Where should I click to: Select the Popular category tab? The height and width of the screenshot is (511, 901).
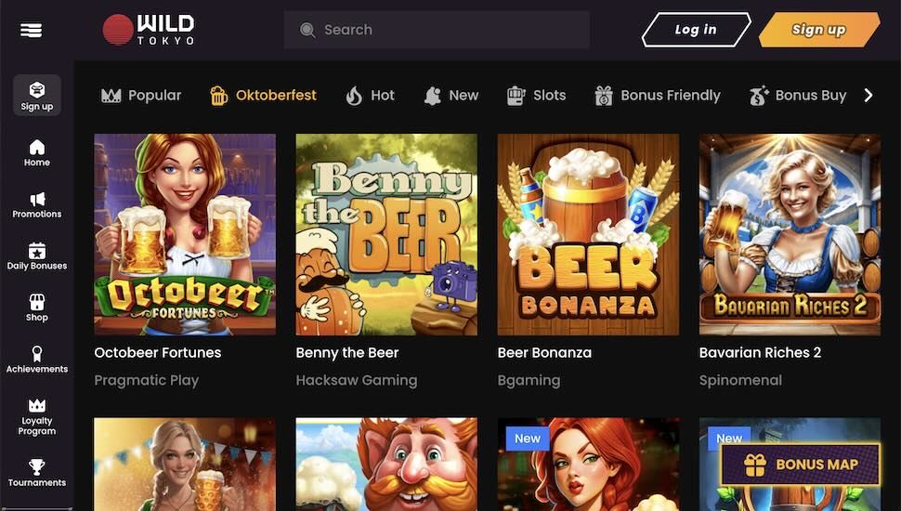point(141,96)
